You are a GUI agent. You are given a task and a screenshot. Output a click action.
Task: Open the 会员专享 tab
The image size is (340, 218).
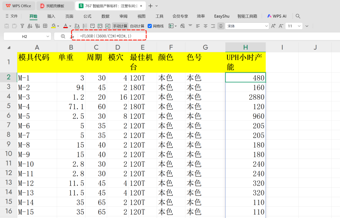click(x=180, y=16)
